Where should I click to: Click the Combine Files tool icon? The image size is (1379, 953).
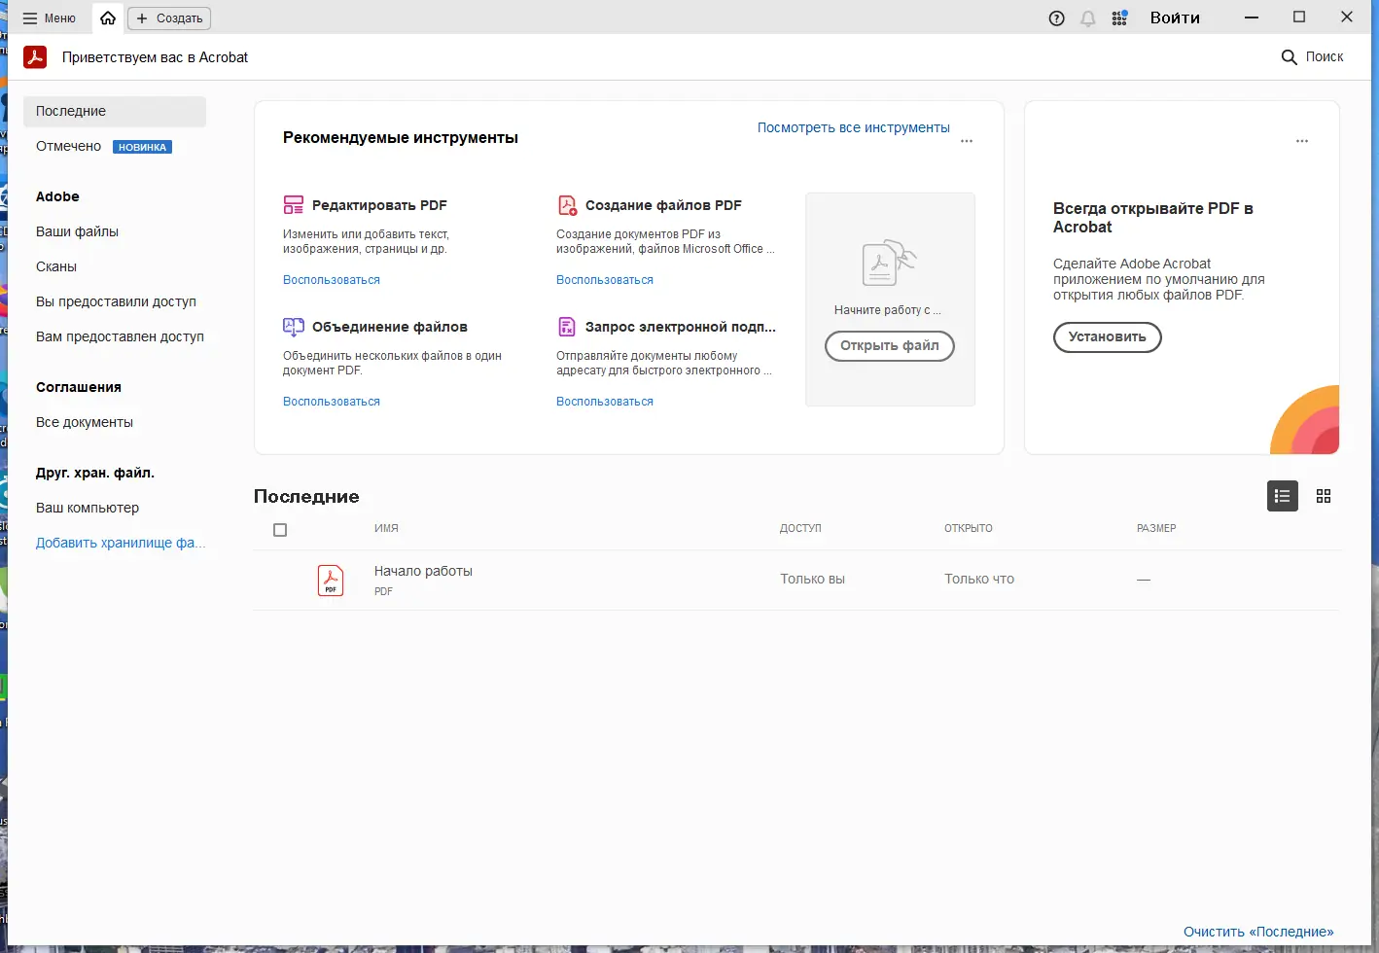click(294, 327)
